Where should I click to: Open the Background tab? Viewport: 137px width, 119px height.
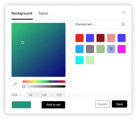[x=22, y=13]
